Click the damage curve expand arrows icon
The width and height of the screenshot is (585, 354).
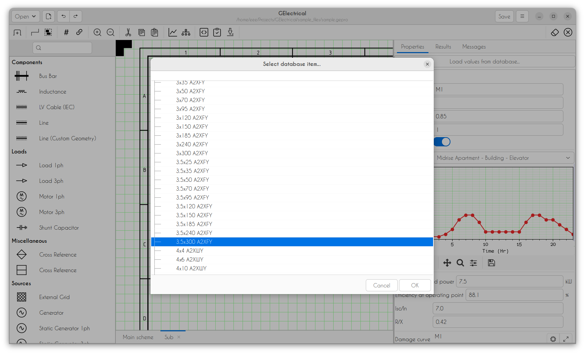(566, 339)
